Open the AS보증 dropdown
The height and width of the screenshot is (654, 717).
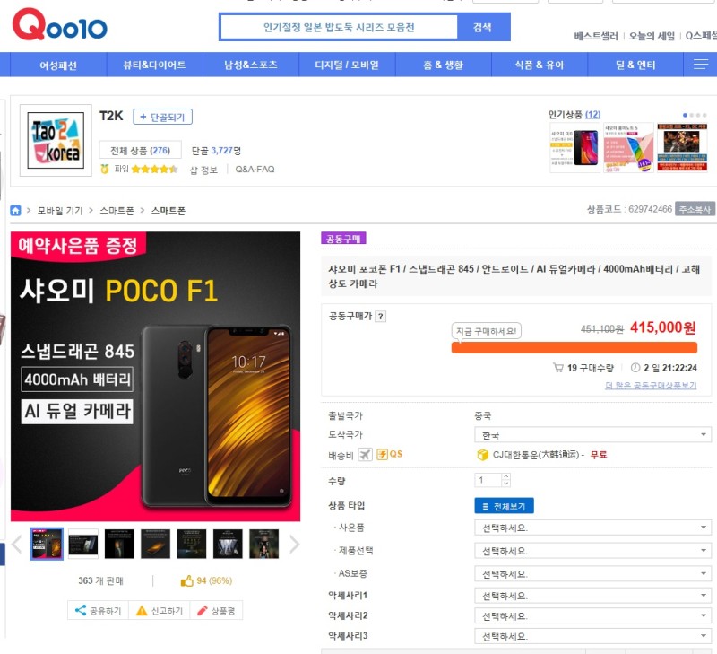pos(592,573)
